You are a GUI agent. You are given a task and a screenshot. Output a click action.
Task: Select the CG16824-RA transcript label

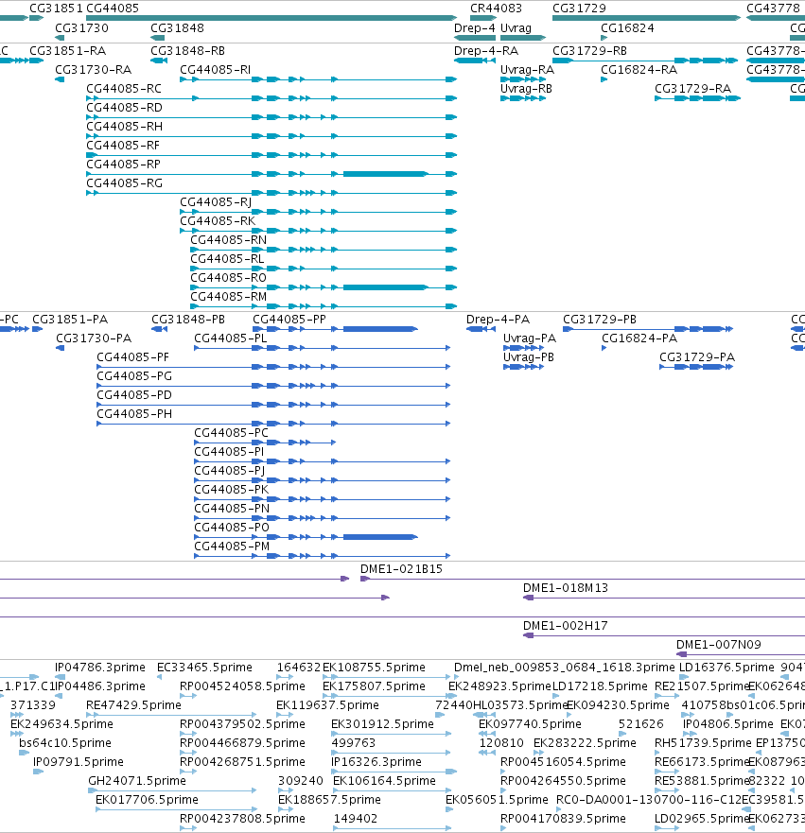(639, 70)
